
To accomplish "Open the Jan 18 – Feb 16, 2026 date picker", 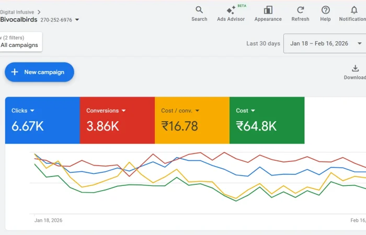I will pyautogui.click(x=324, y=43).
